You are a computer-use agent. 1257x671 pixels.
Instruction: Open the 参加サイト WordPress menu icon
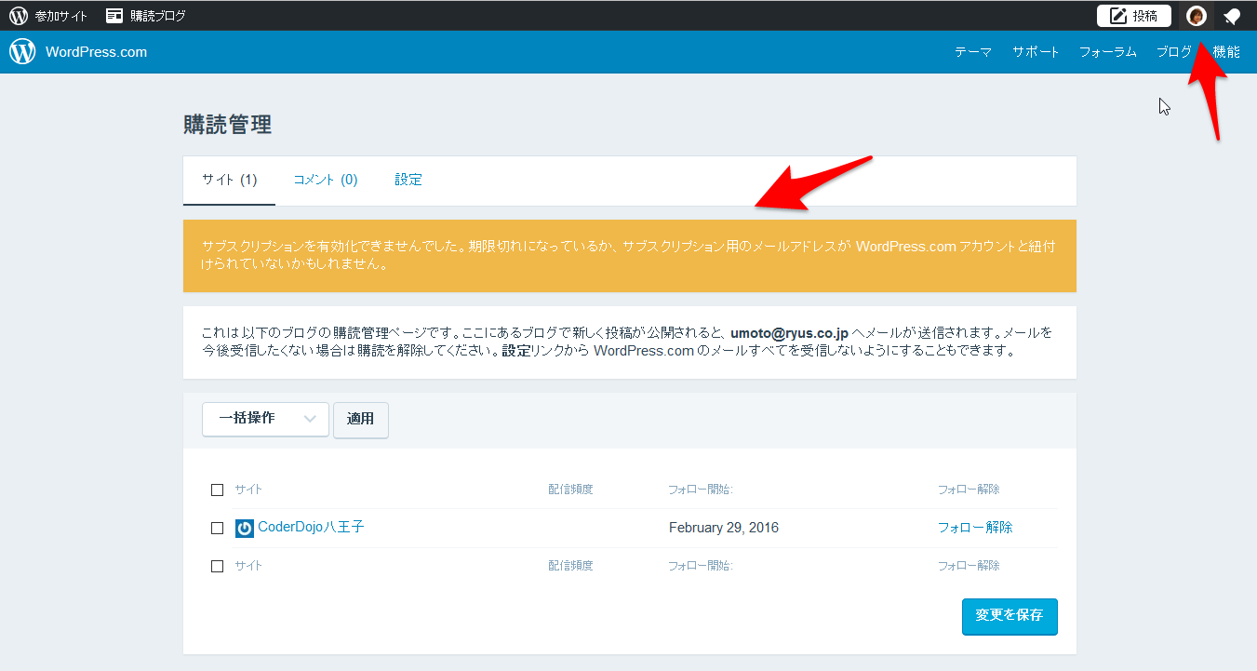point(19,16)
